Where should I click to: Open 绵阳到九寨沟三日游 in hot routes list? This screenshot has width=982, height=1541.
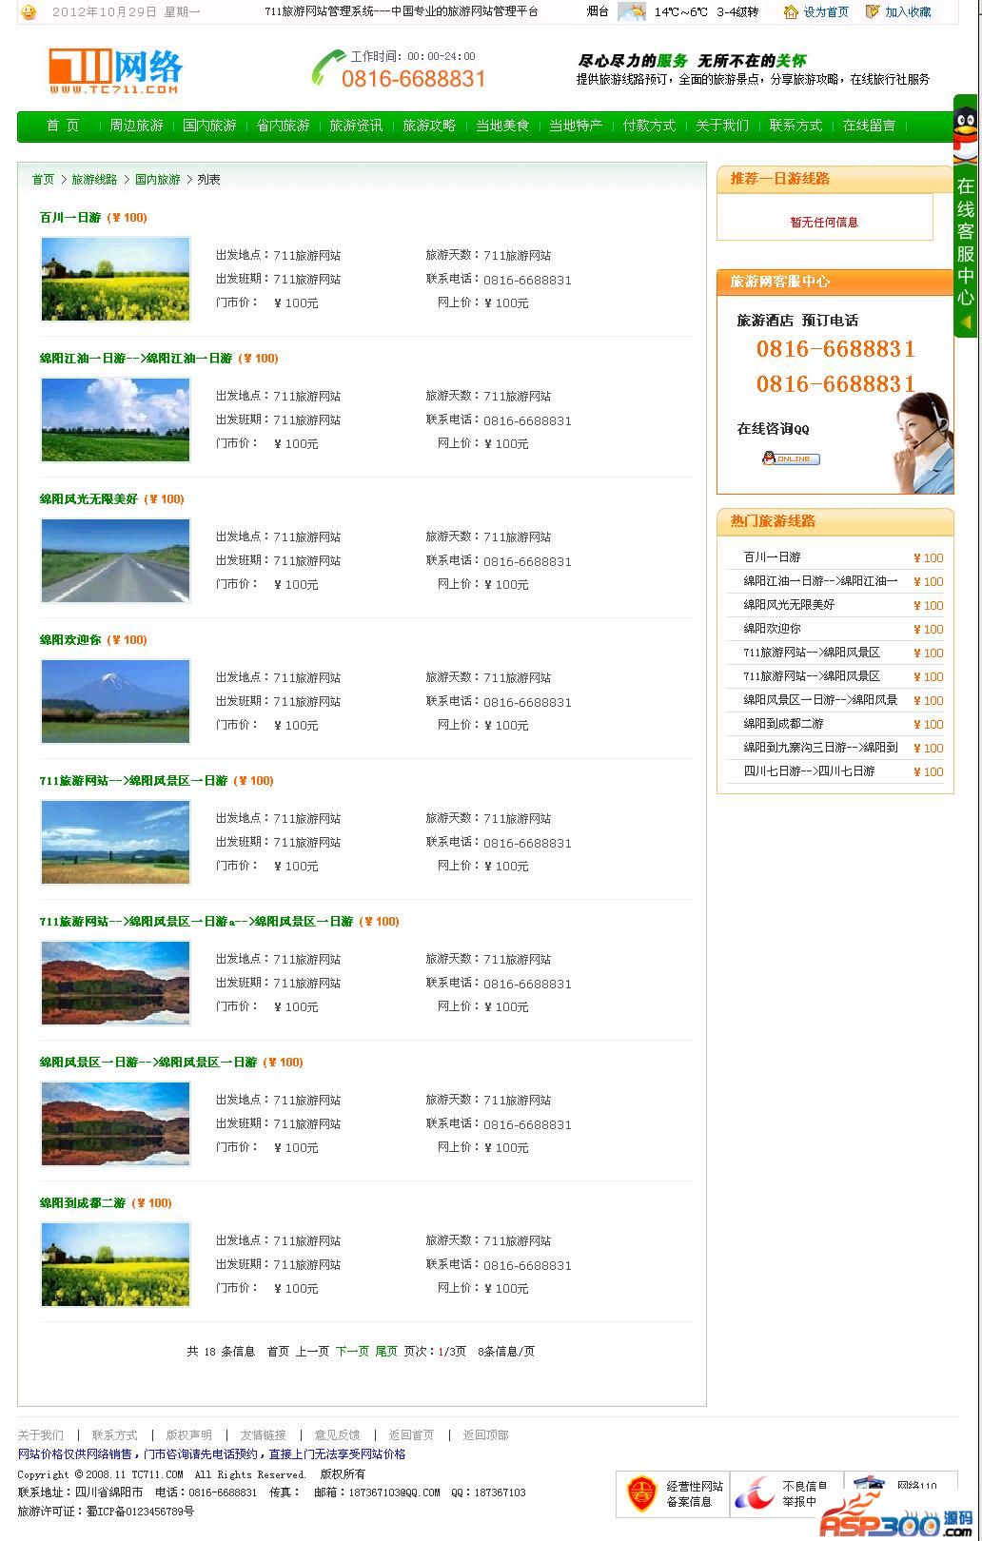coord(820,748)
